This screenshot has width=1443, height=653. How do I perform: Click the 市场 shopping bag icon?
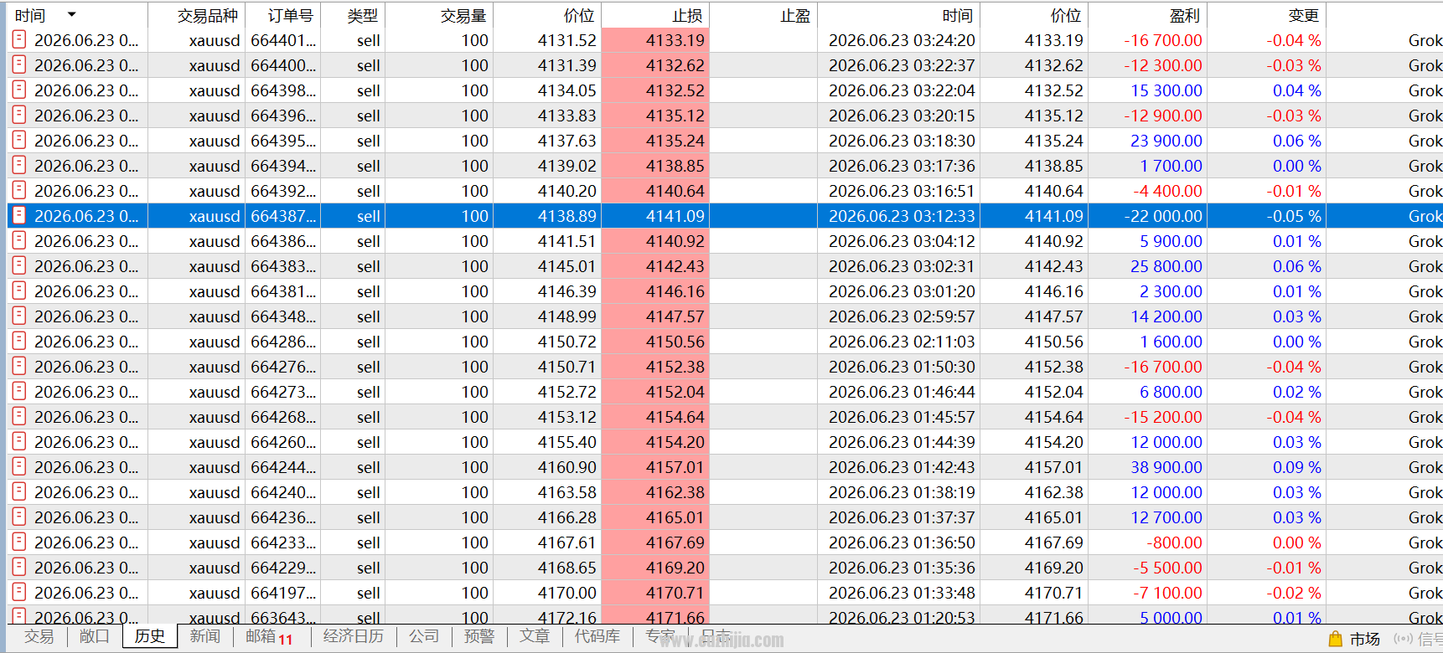(1336, 639)
